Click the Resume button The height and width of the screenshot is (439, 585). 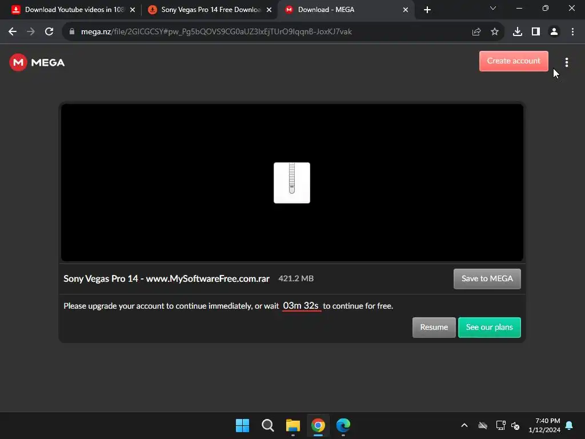point(434,328)
